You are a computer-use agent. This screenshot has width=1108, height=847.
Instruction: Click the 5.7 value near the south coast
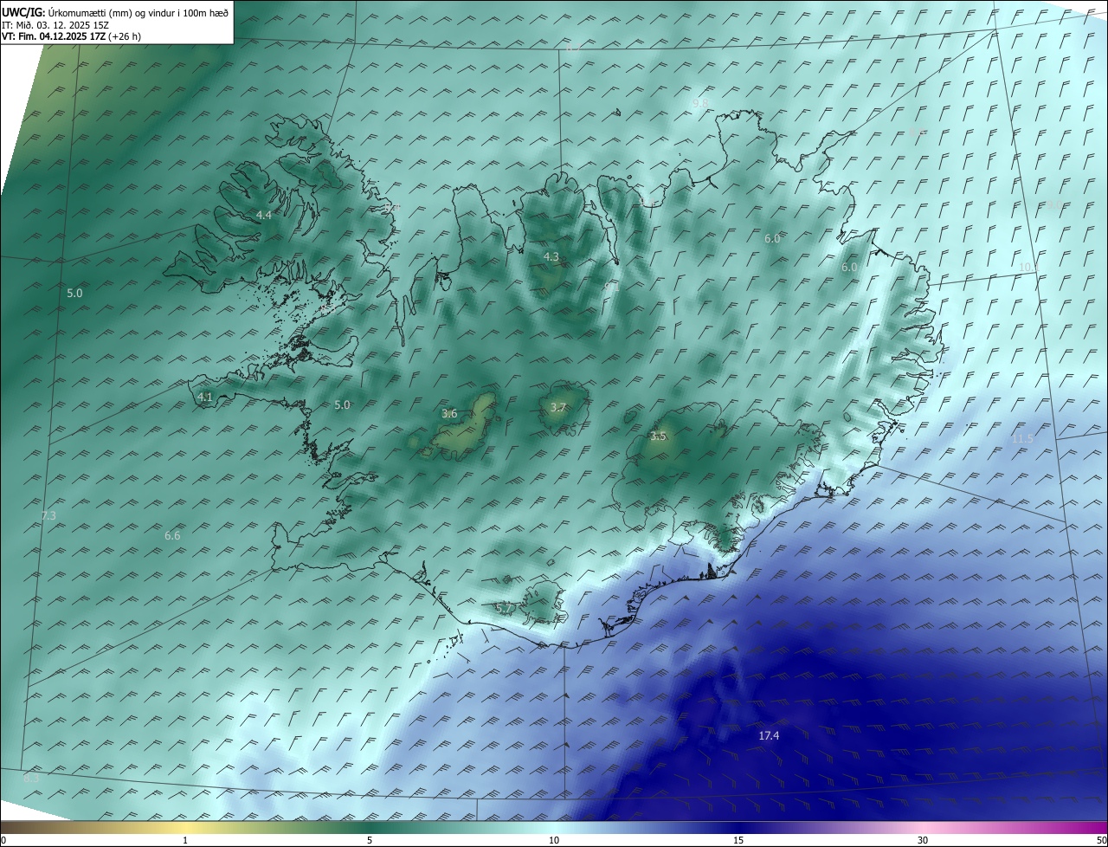504,609
